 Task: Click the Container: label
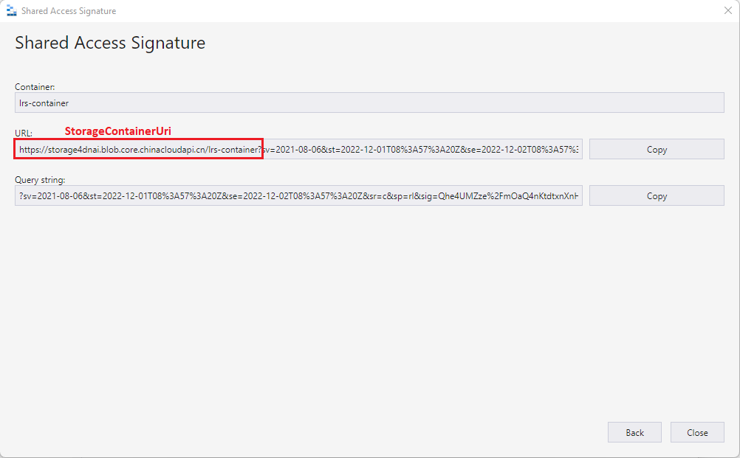point(35,87)
